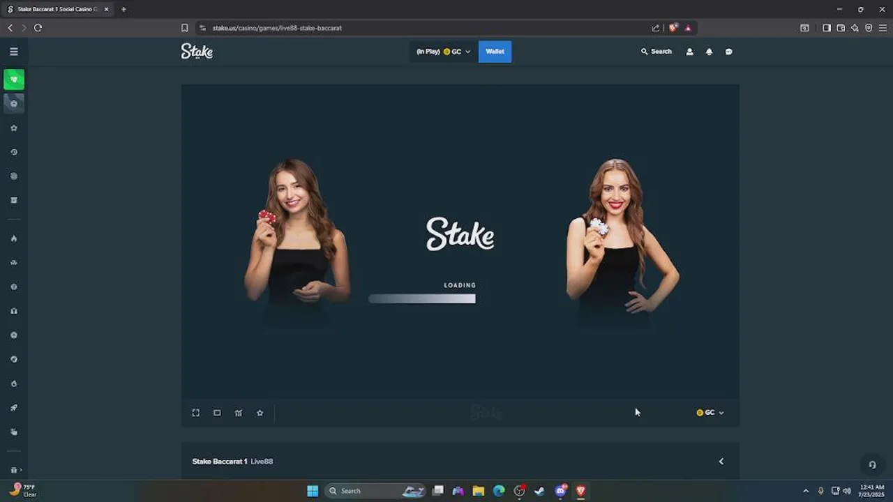Click the green casino sidebar button
This screenshot has height=502, width=893.
14,79
